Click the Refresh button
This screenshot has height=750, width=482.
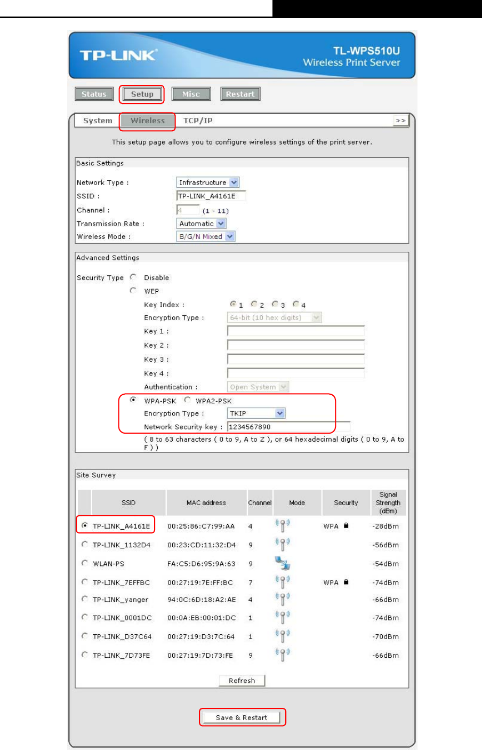click(x=242, y=681)
